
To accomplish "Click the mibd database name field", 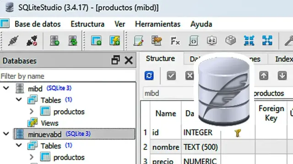I will coord(169,93).
